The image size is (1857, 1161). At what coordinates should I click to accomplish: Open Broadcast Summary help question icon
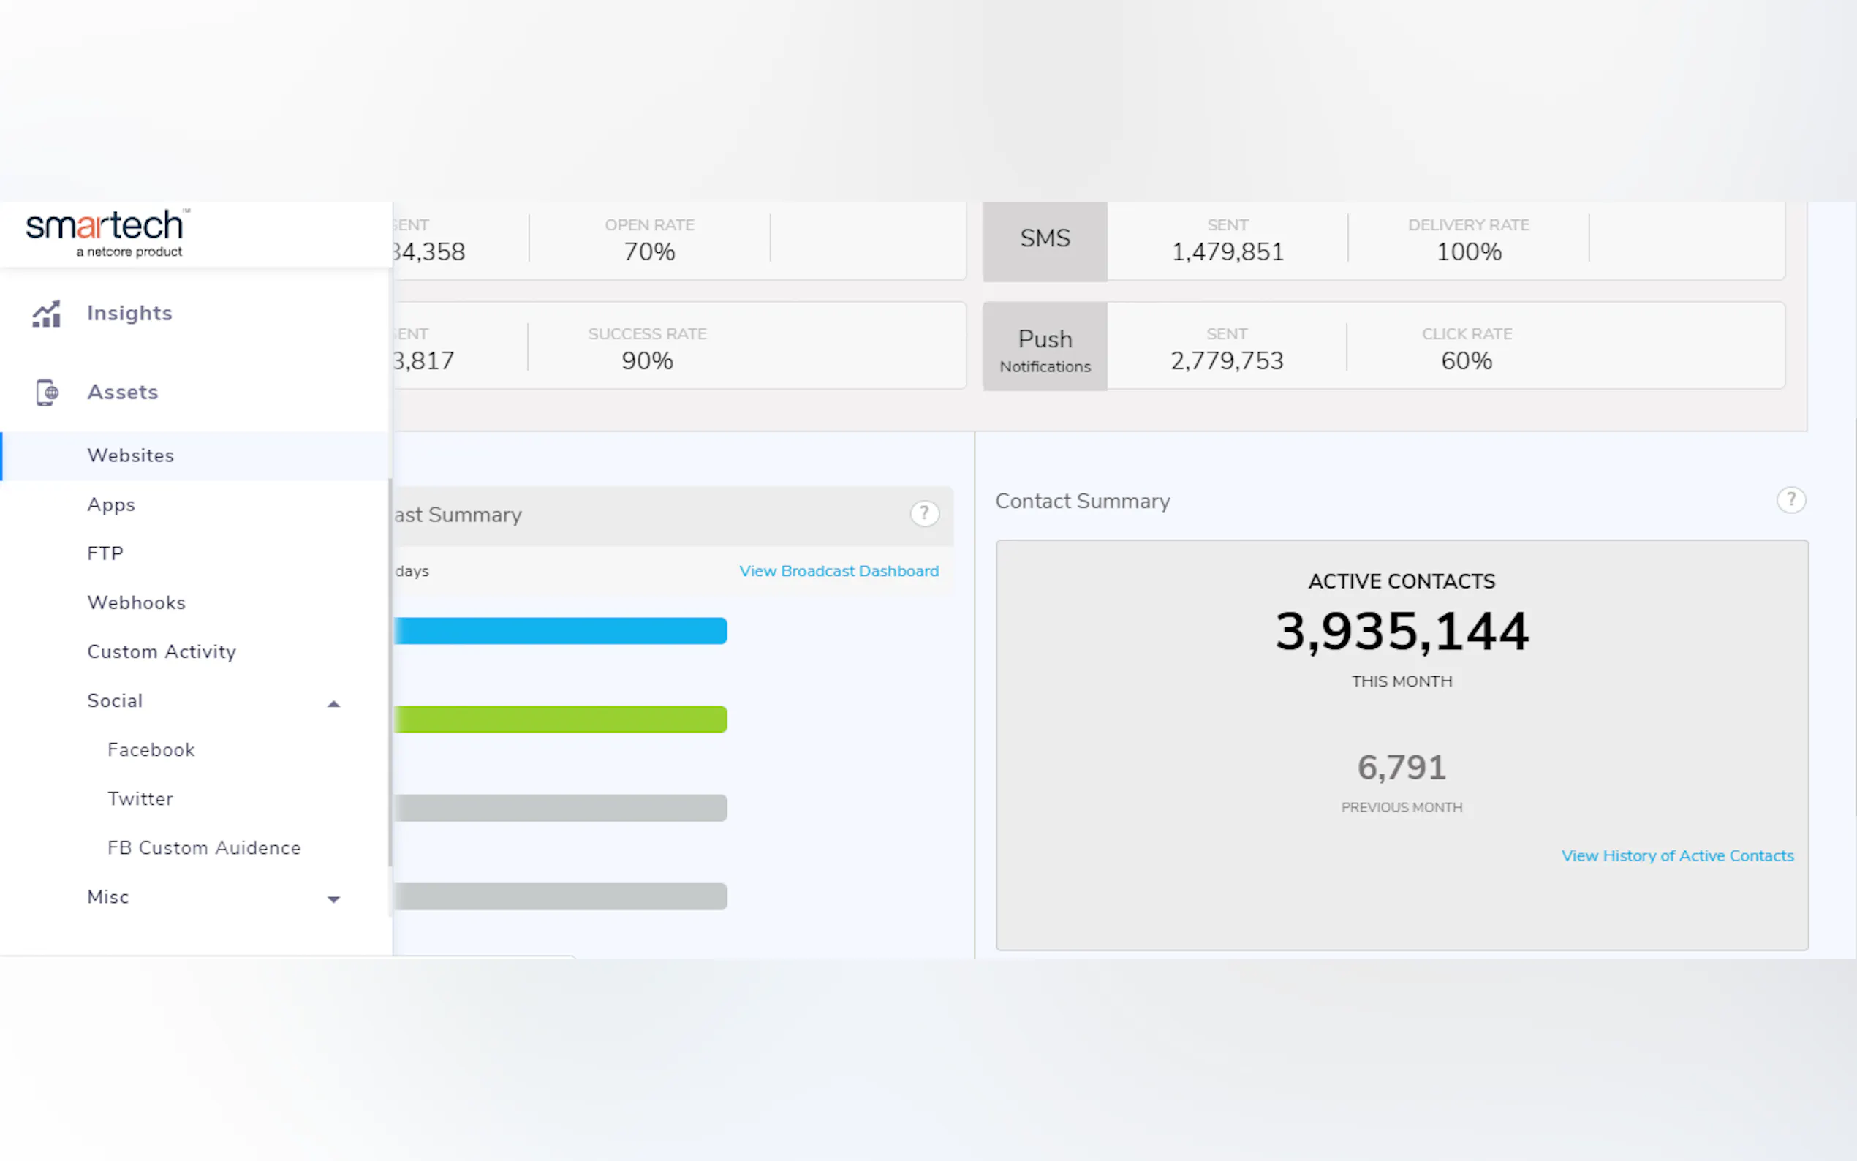point(924,514)
